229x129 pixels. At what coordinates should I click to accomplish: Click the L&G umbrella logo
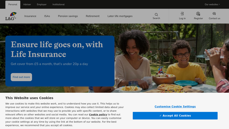click(11, 16)
